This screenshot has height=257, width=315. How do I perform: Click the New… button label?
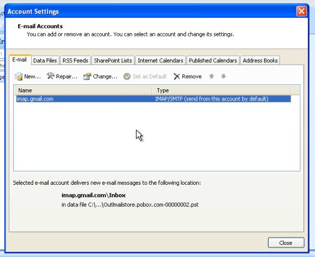point(33,77)
